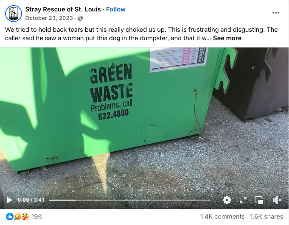Screen dimensions: 289x225
Task: Click the care reaction emoji
Action: coord(25,217)
